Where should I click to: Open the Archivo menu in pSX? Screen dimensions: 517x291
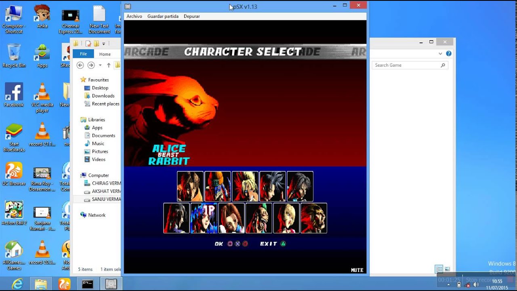tap(134, 16)
